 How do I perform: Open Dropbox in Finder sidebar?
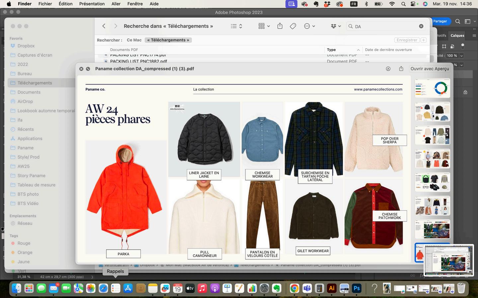pos(26,46)
